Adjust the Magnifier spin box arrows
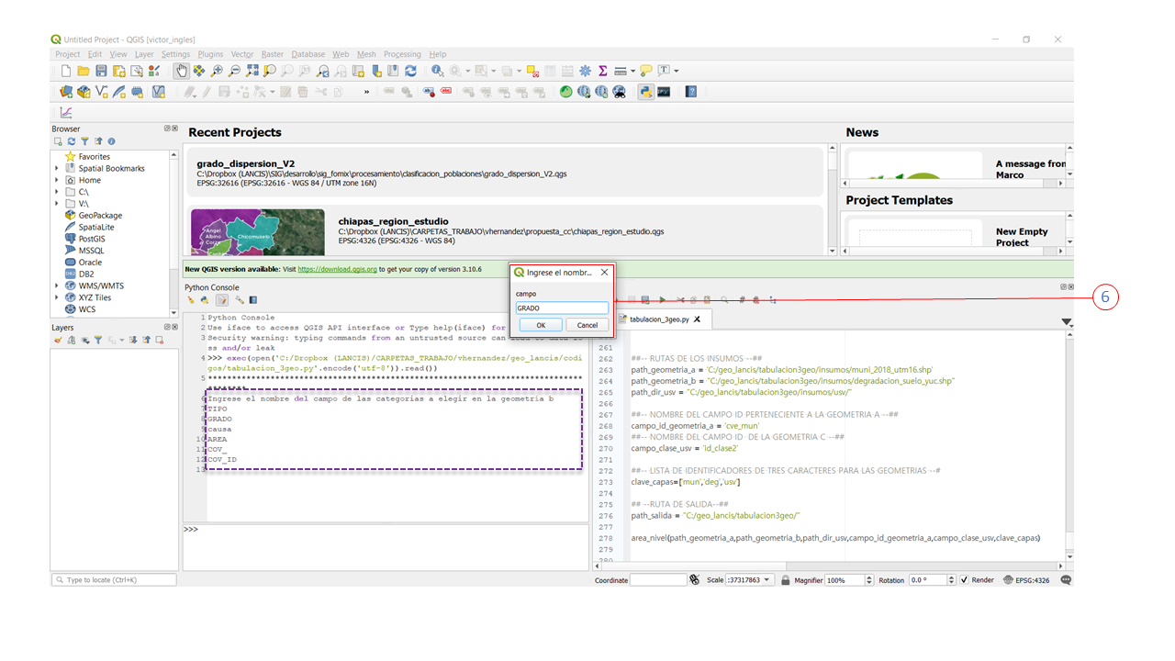1175x661 pixels. point(869,580)
